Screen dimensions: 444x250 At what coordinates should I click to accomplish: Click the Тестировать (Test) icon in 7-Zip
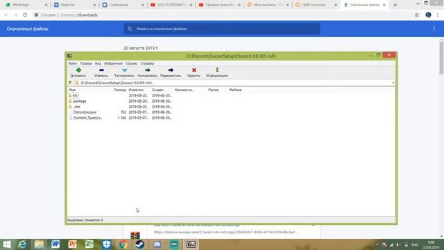[124, 70]
